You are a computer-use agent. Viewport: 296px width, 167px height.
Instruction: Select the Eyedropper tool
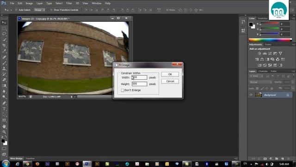click(4, 51)
